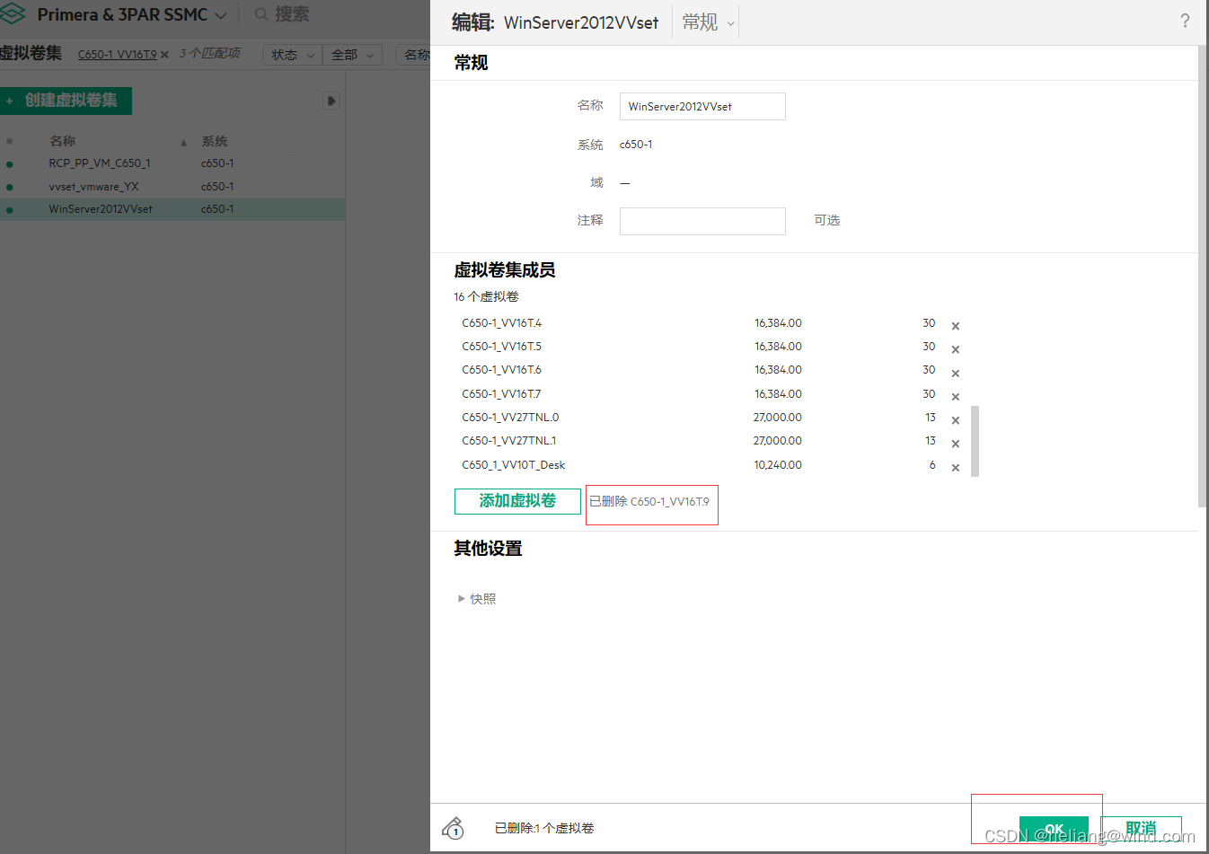1209x854 pixels.
Task: Select C650-1_VV16T.4 volume name
Action: tap(502, 323)
